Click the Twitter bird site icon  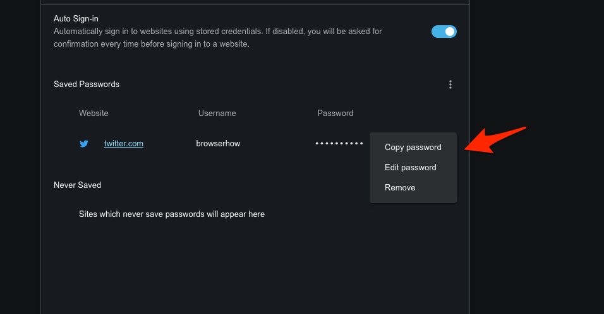coord(84,144)
